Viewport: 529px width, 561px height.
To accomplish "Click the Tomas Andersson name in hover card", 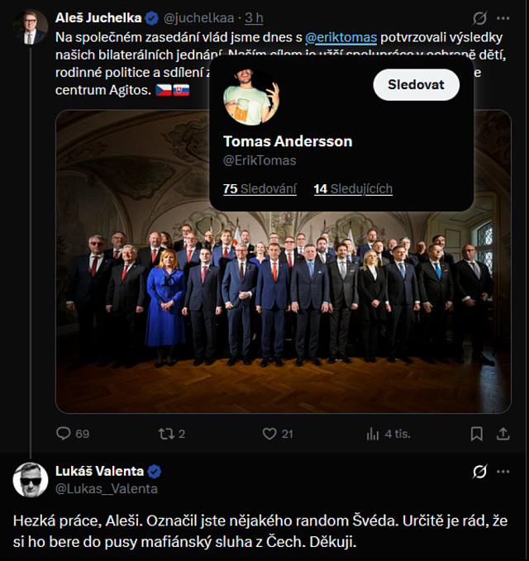I will coord(288,141).
